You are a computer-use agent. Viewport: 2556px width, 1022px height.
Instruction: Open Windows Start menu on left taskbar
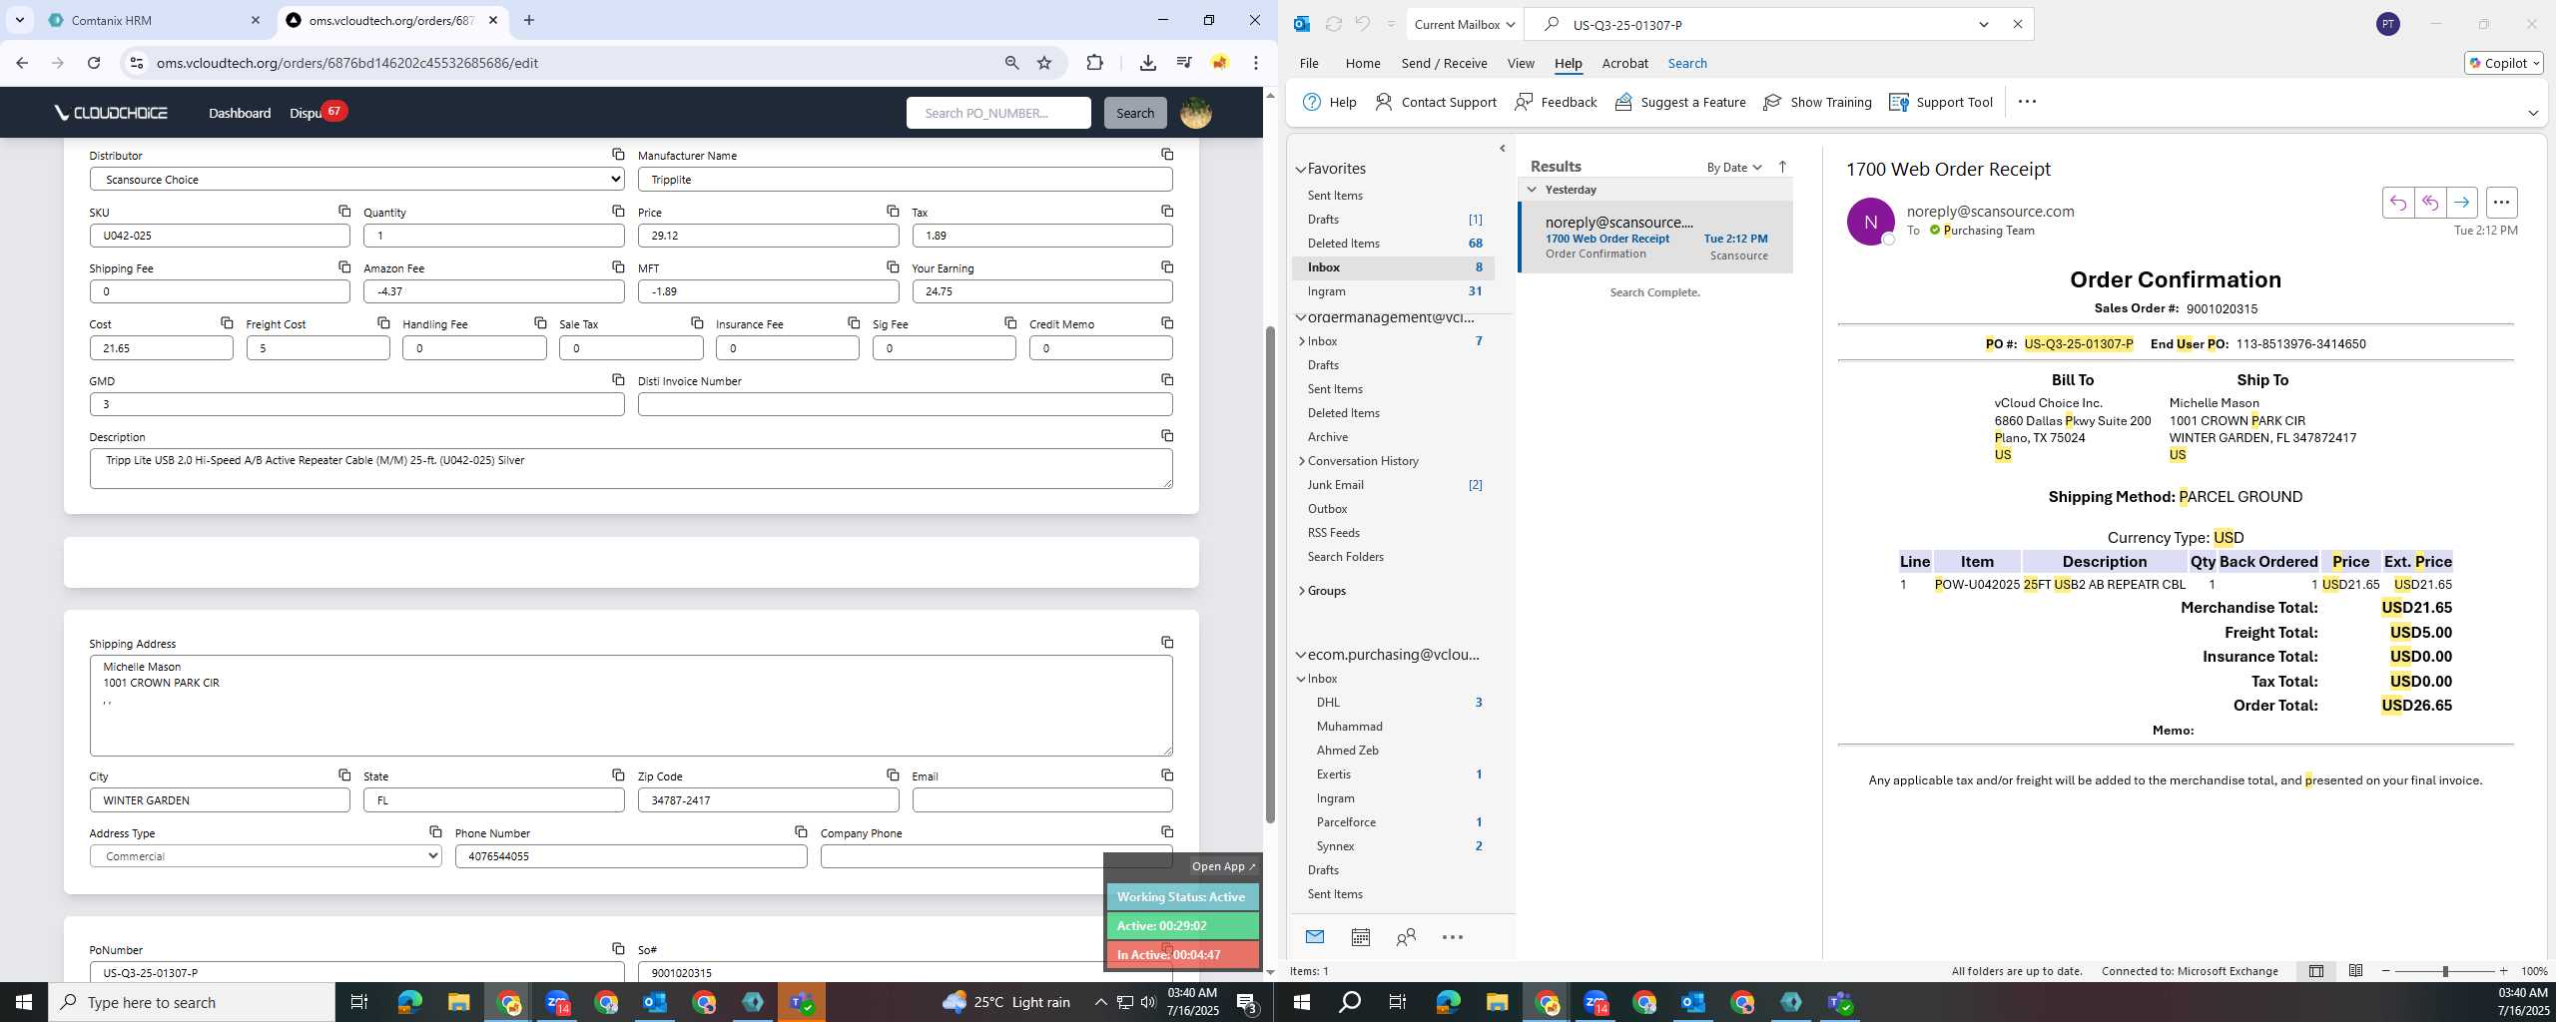coord(24,1002)
